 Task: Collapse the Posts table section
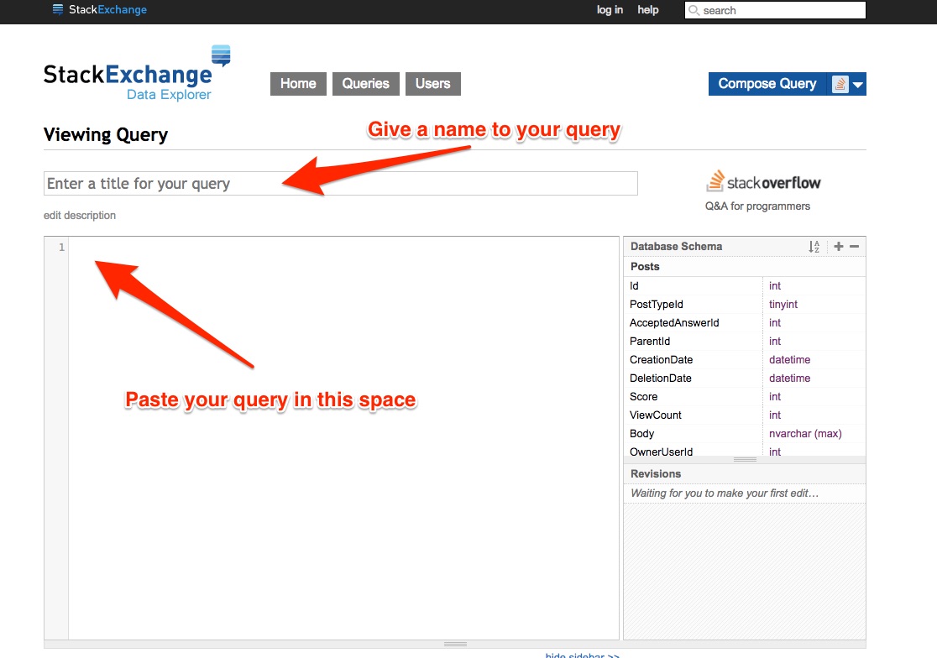pyautogui.click(x=745, y=266)
